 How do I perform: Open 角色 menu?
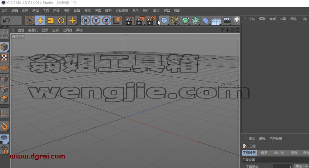[135, 10]
